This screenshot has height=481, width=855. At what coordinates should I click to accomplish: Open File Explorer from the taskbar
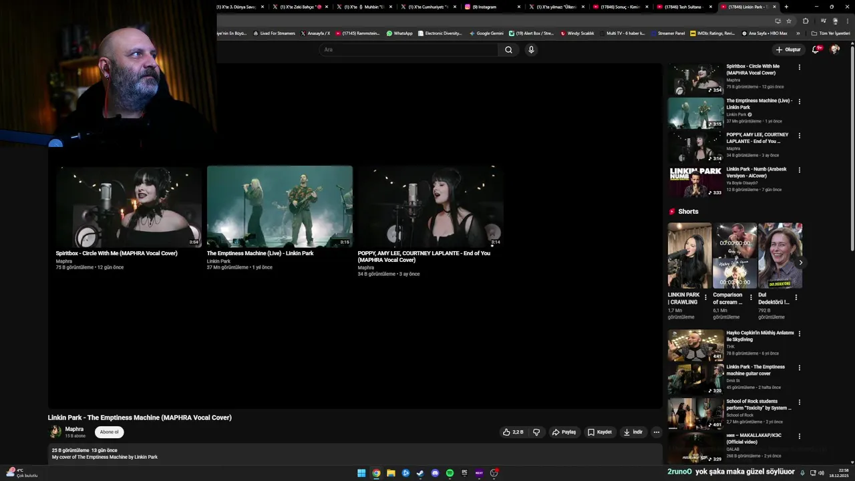[391, 473]
